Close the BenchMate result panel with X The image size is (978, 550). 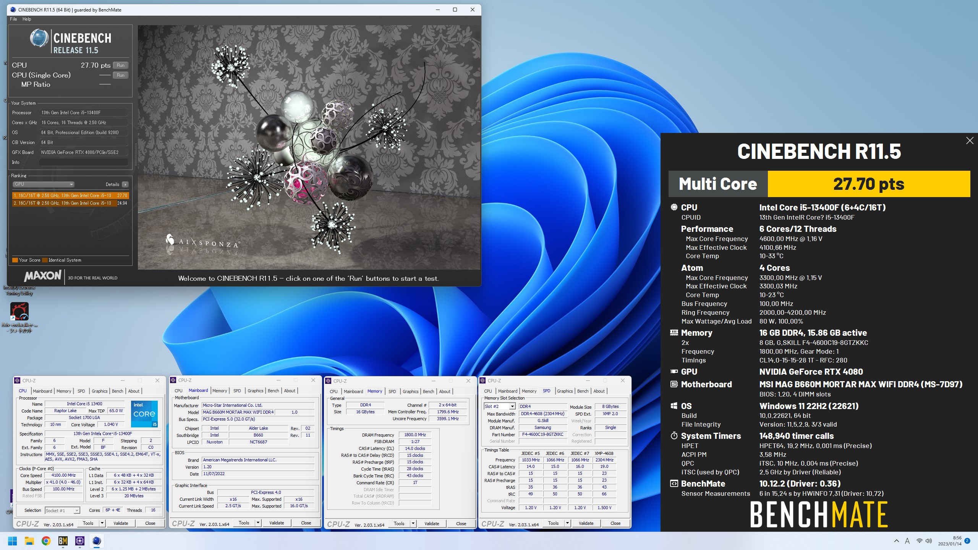point(970,141)
